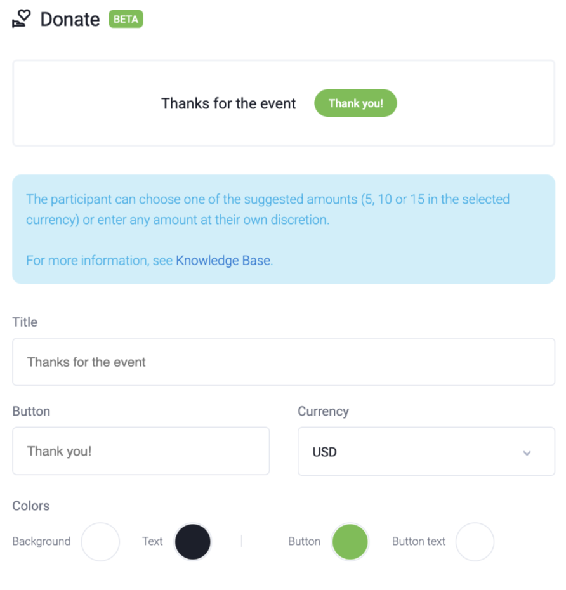The width and height of the screenshot is (566, 590).
Task: Click the Currency field label
Action: point(323,411)
